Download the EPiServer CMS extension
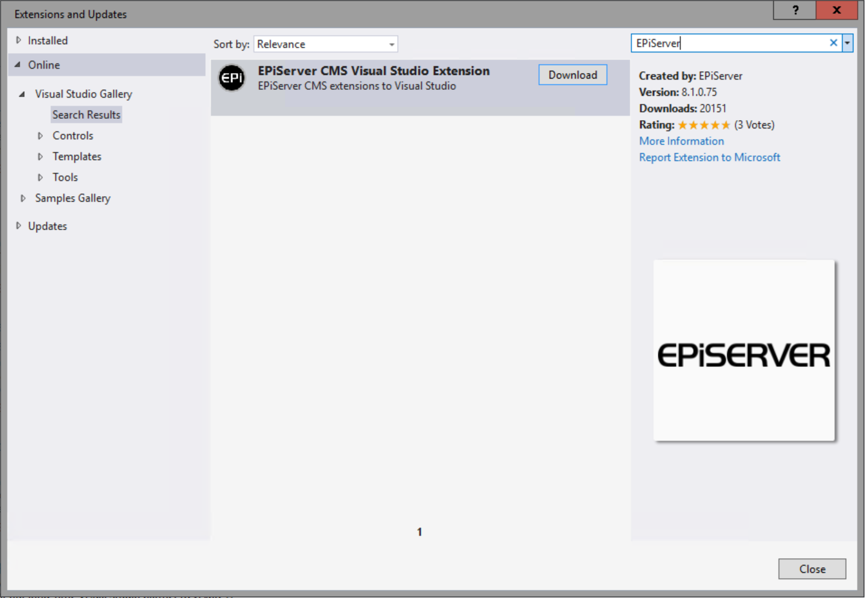This screenshot has height=598, width=866. click(x=572, y=75)
